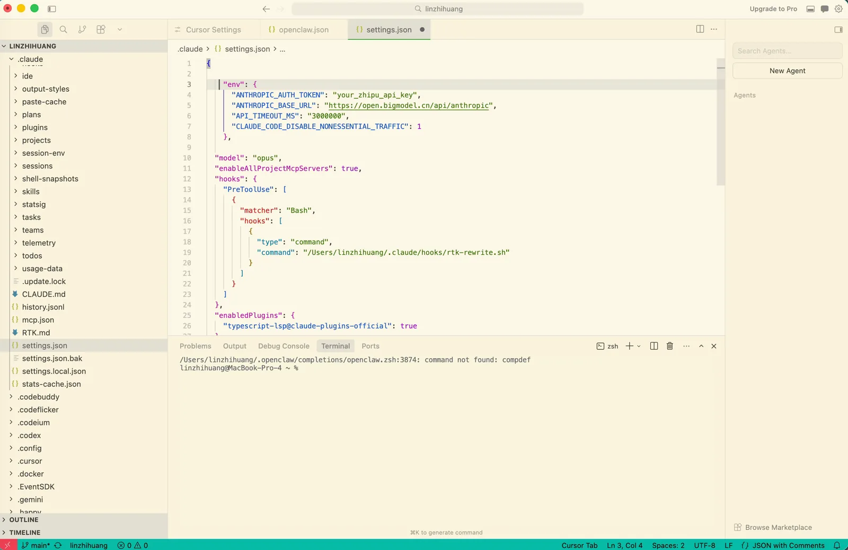848x550 pixels.
Task: Click .claude in the breadcrumb
Action: point(190,49)
